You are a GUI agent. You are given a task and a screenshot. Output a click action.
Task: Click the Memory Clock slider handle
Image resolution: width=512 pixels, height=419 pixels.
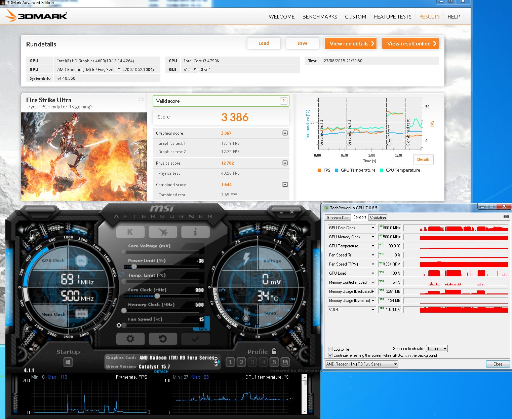124,311
